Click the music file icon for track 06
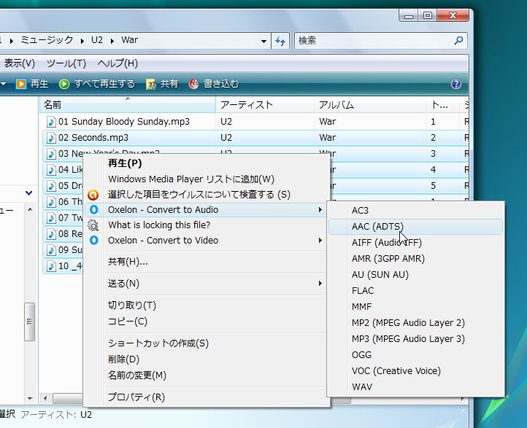 pos(51,202)
